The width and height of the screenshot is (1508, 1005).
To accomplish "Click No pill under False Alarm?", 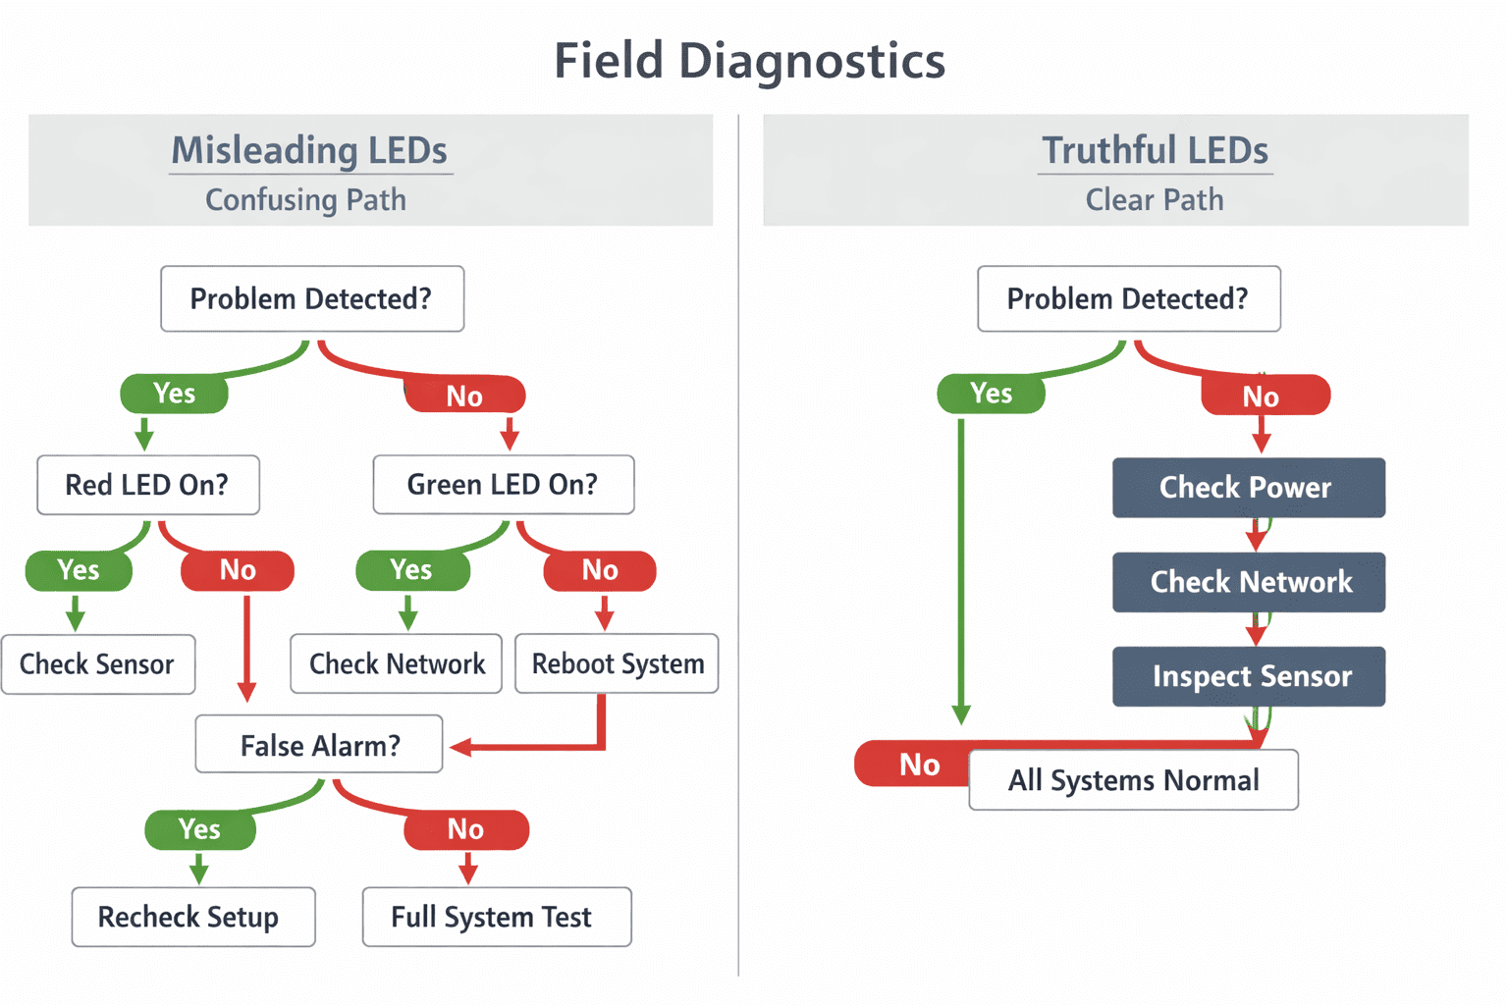I will point(466,830).
